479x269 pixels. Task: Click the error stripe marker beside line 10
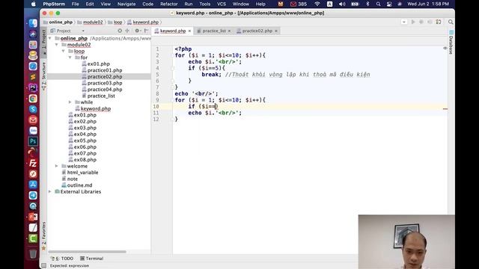coord(445,109)
